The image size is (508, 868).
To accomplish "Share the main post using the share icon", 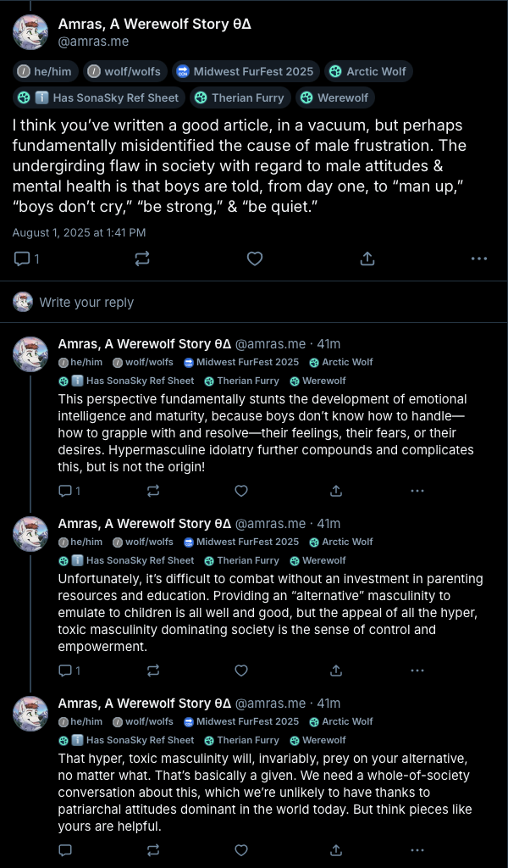I will coord(367,259).
